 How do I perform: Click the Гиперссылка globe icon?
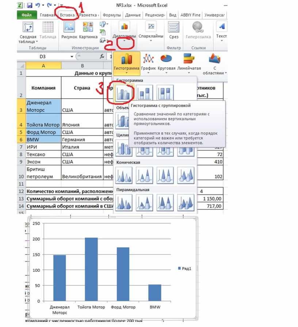coord(198,27)
